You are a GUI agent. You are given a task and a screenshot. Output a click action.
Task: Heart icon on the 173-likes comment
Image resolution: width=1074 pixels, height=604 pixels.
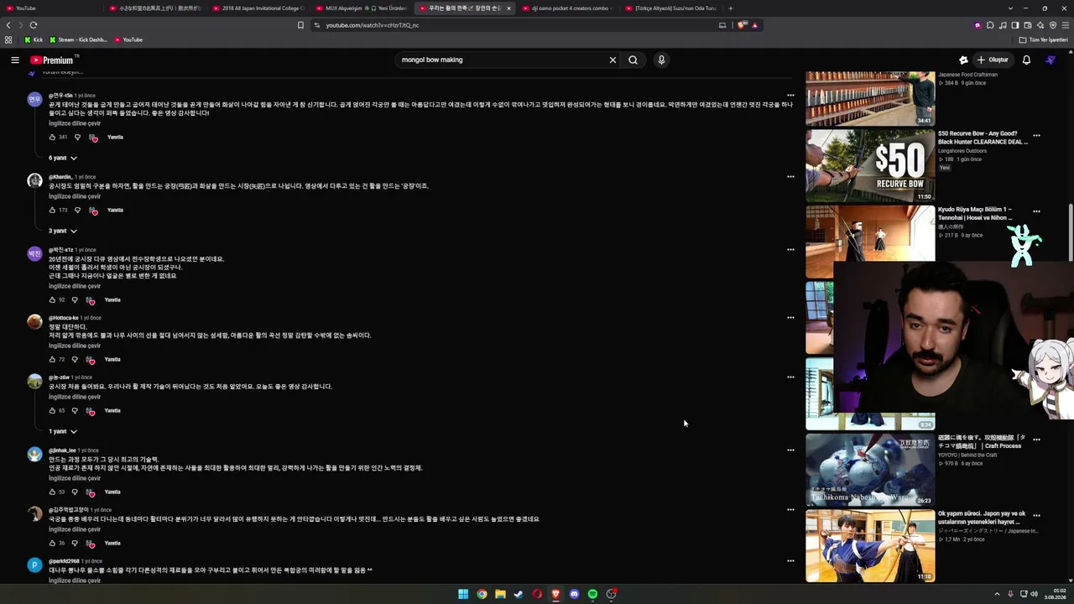93,210
